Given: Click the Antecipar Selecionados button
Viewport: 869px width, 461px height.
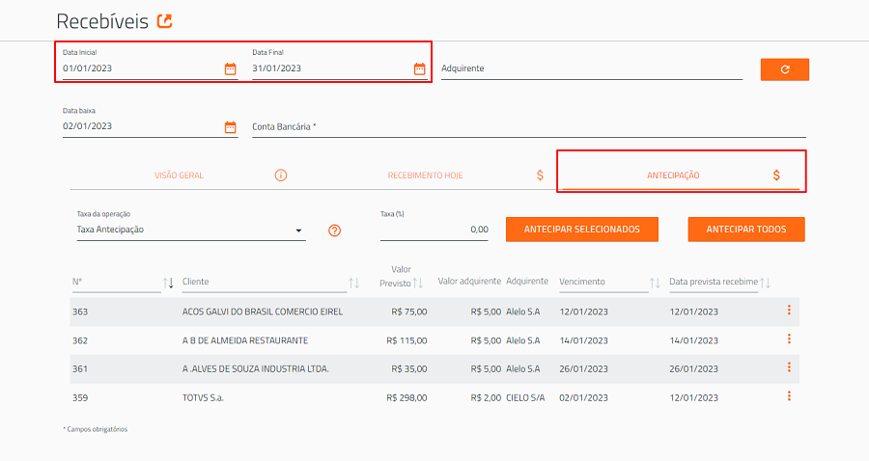Looking at the screenshot, I should point(582,230).
